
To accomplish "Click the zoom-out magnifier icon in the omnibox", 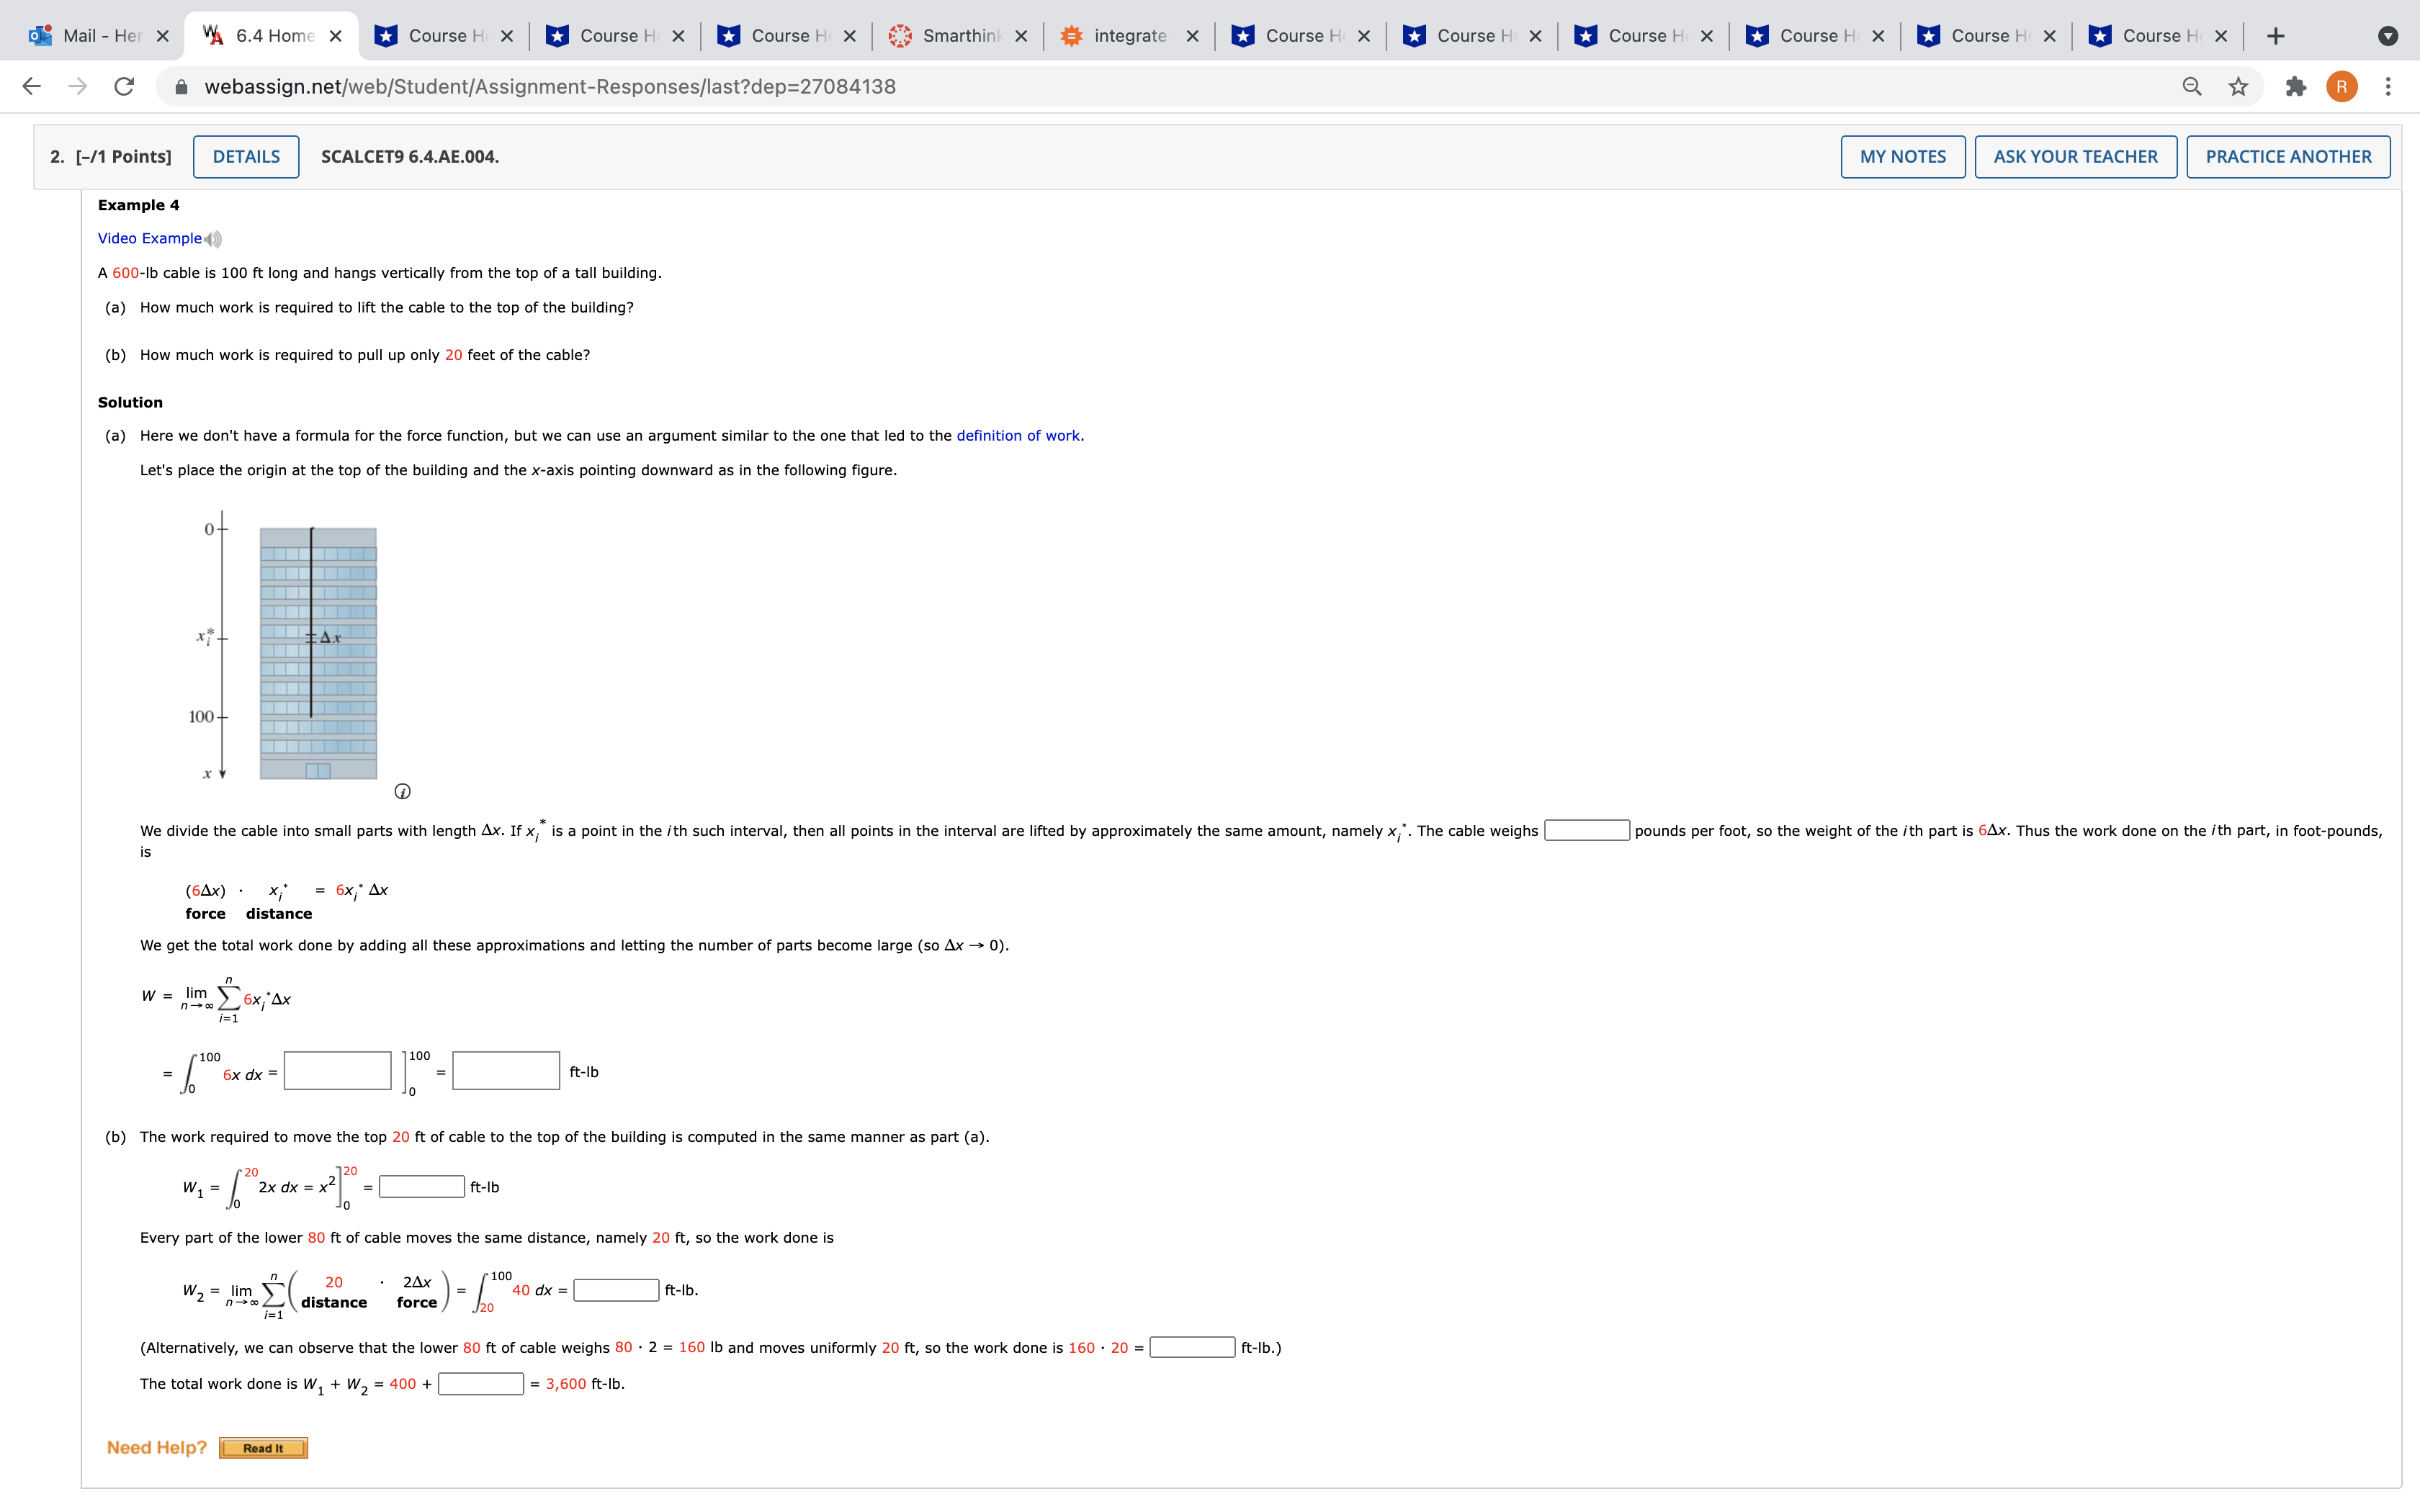I will pos(2190,86).
